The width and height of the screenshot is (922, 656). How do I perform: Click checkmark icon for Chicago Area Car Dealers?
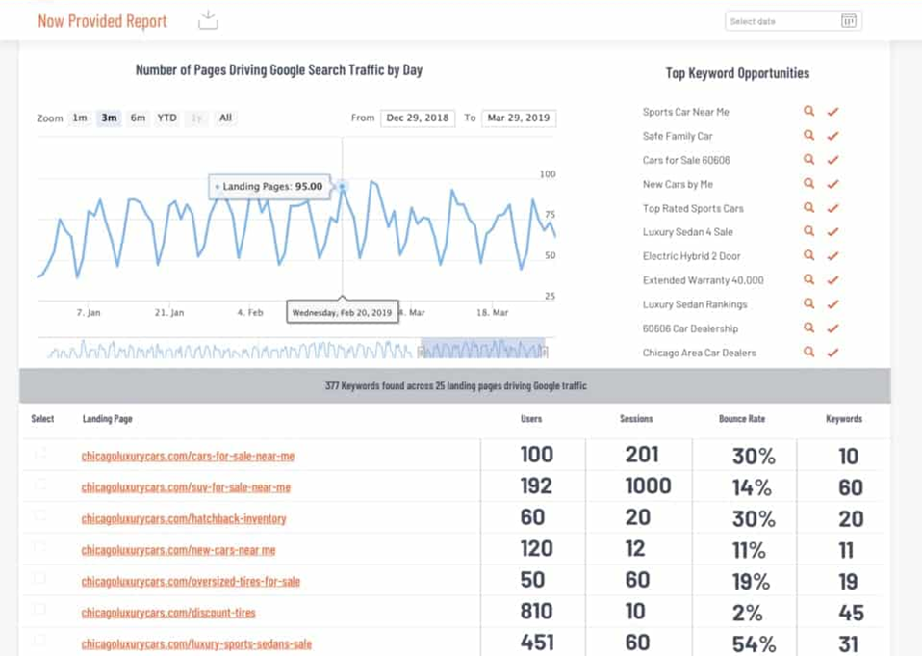[832, 353]
